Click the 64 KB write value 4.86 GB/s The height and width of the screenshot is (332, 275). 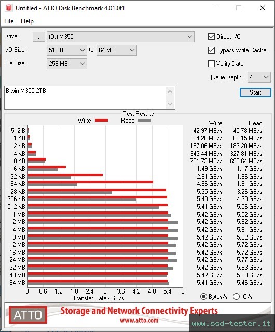[x=210, y=183]
